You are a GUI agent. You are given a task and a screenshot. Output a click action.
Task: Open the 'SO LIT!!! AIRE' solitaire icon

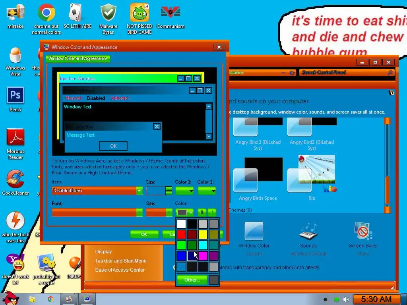pos(78,16)
